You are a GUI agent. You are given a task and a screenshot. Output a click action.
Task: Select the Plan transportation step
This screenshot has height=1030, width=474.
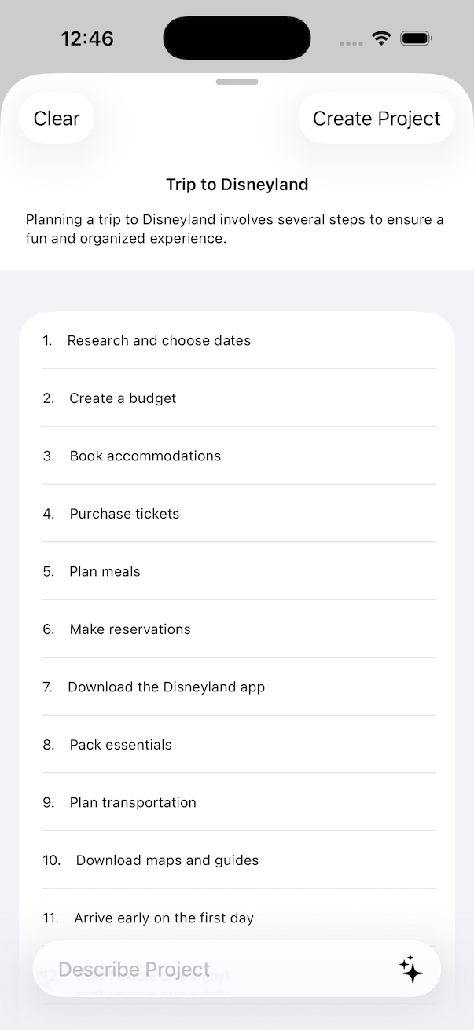click(133, 802)
